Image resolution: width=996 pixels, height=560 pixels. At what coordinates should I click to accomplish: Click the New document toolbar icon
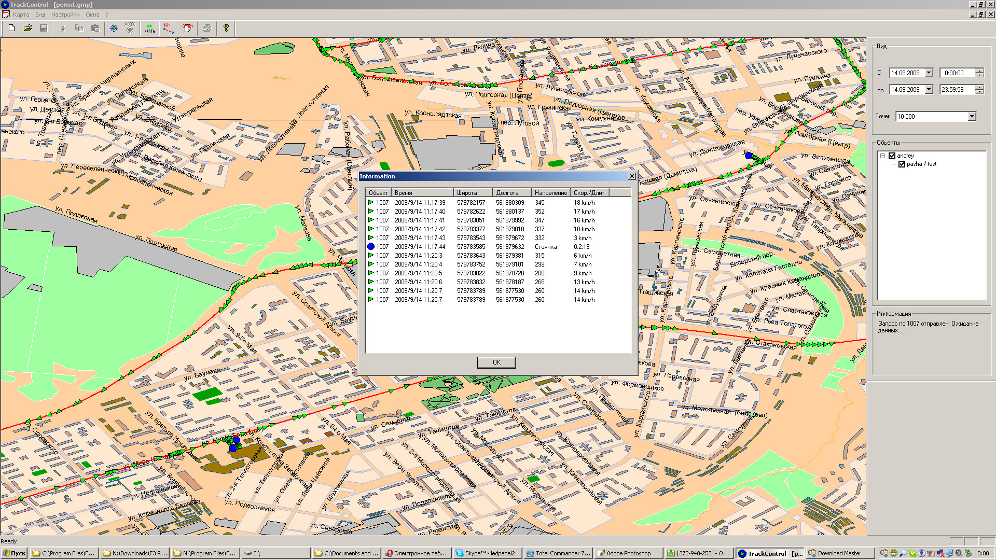(x=11, y=28)
